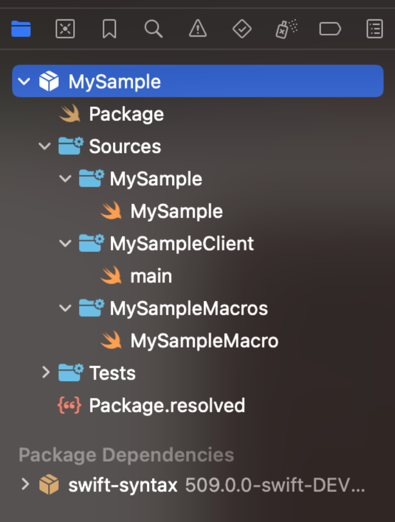This screenshot has width=395, height=522.
Task: Expand the swift-syntax package dependency
Action: click(x=25, y=484)
